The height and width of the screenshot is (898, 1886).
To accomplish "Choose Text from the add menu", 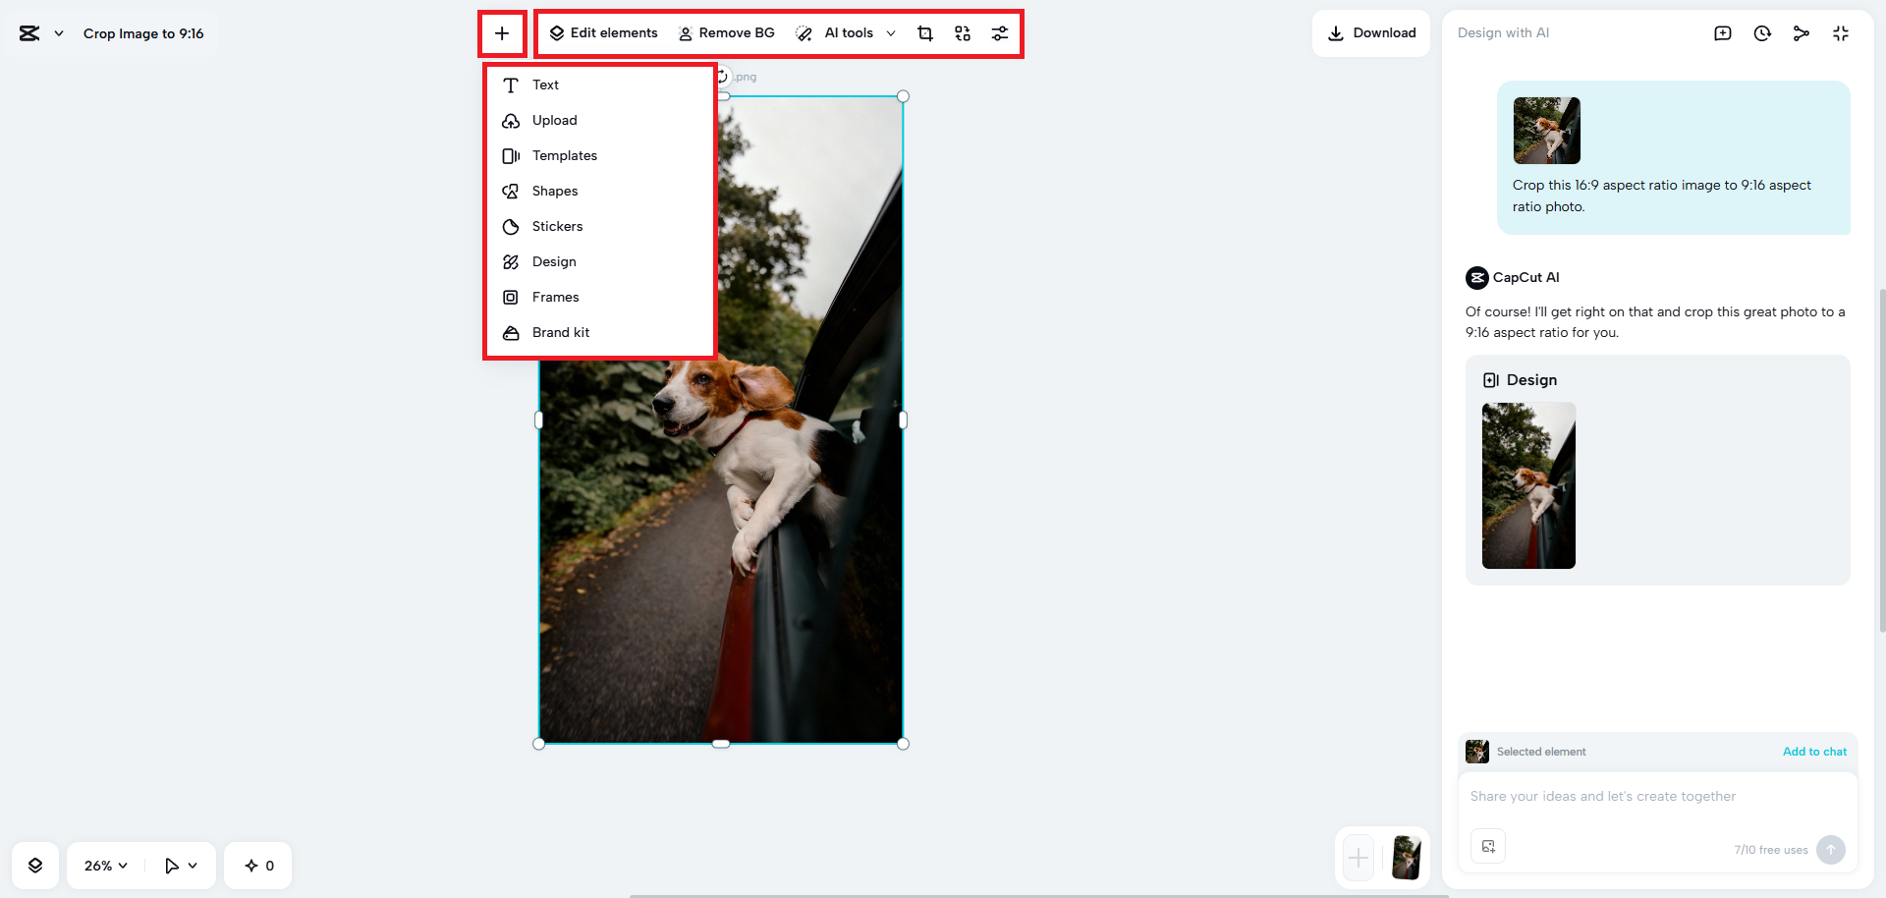I will (545, 85).
